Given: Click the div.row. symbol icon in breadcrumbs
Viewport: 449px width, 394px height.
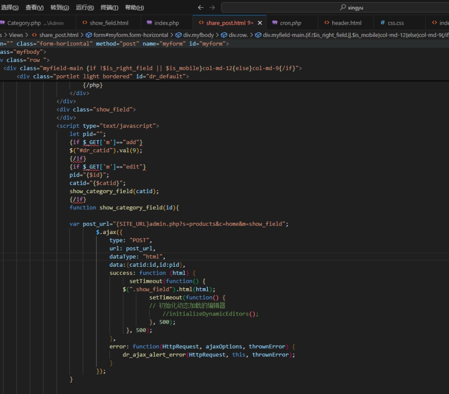Looking at the screenshot, I should coord(224,35).
